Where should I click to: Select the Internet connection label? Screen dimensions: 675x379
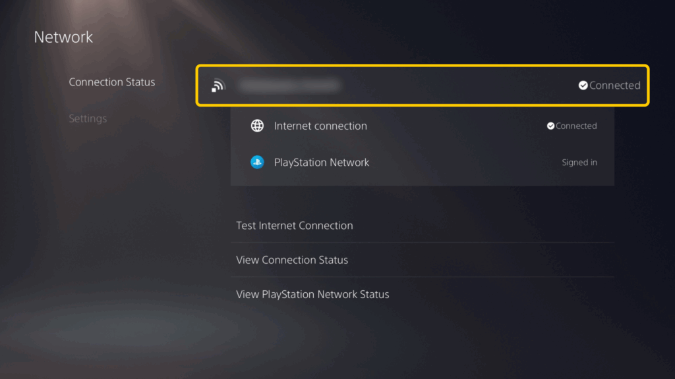coord(320,126)
